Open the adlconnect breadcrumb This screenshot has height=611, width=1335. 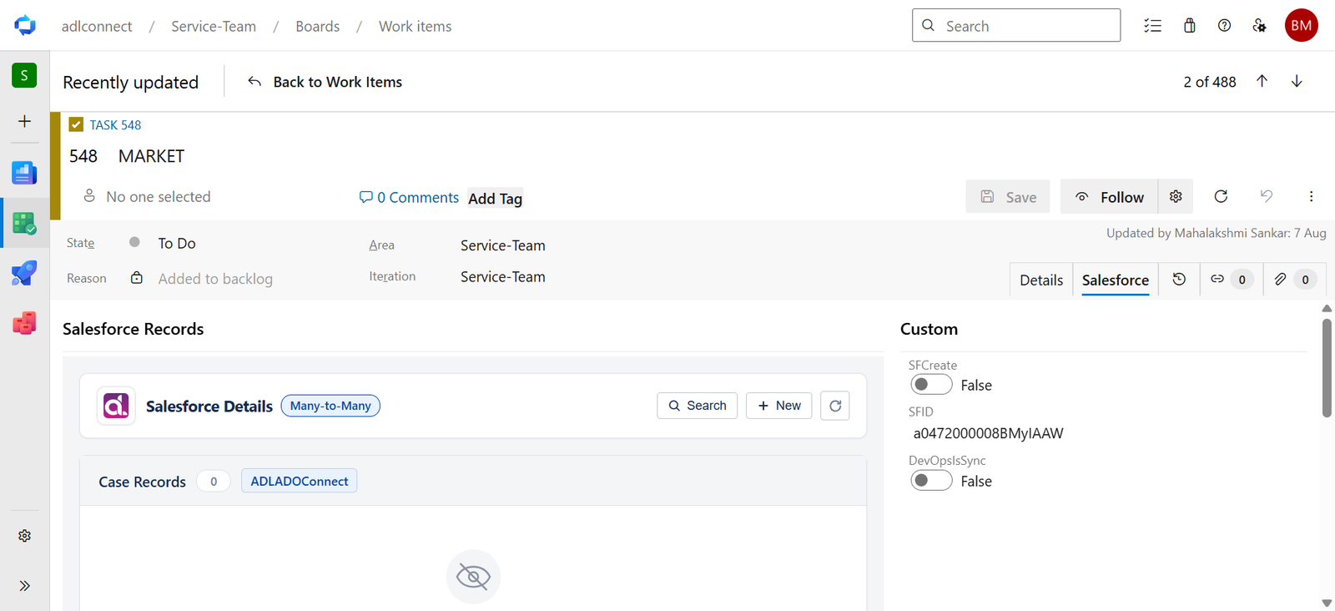pyautogui.click(x=97, y=26)
